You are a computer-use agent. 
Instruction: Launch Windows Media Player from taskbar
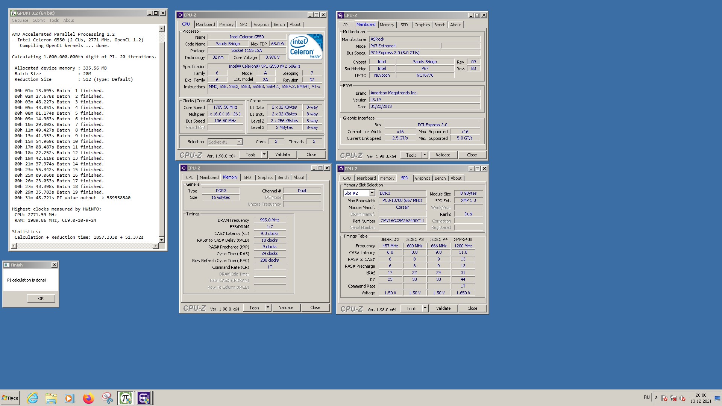70,398
